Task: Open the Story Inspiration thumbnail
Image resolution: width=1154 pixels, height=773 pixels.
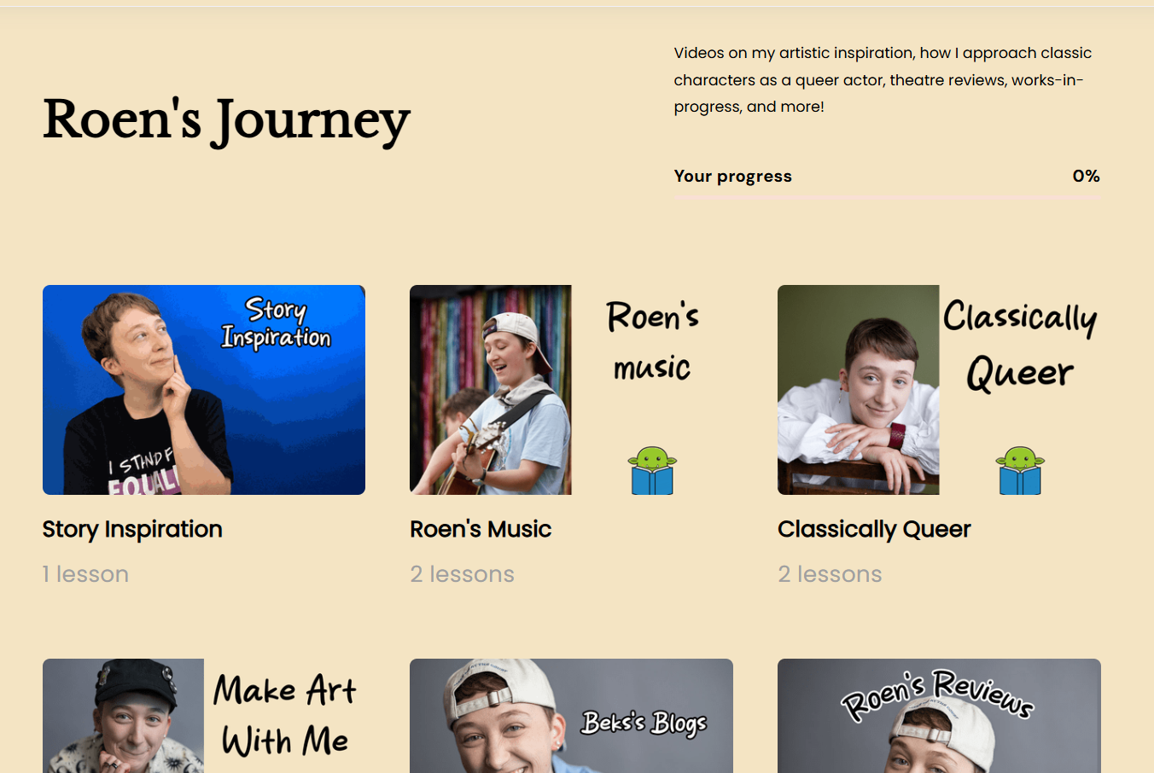Action: pyautogui.click(x=204, y=390)
